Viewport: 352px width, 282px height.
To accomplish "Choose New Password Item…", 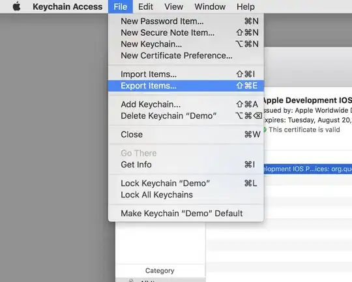I will (x=186, y=21).
